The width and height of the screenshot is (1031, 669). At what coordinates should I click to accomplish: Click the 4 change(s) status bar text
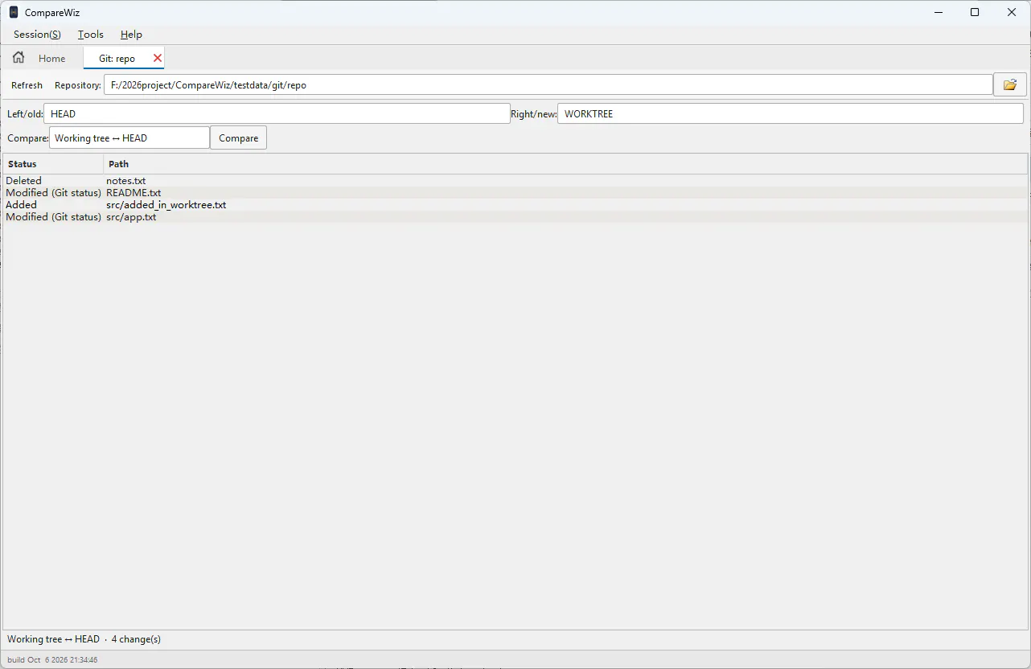coord(136,639)
